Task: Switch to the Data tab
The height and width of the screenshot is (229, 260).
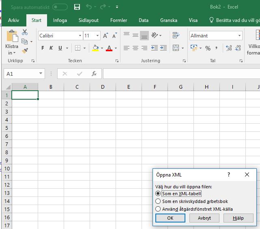Action: click(144, 20)
